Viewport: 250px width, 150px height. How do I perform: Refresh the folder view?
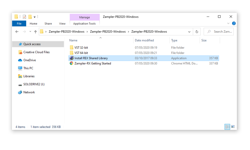click(x=197, y=32)
